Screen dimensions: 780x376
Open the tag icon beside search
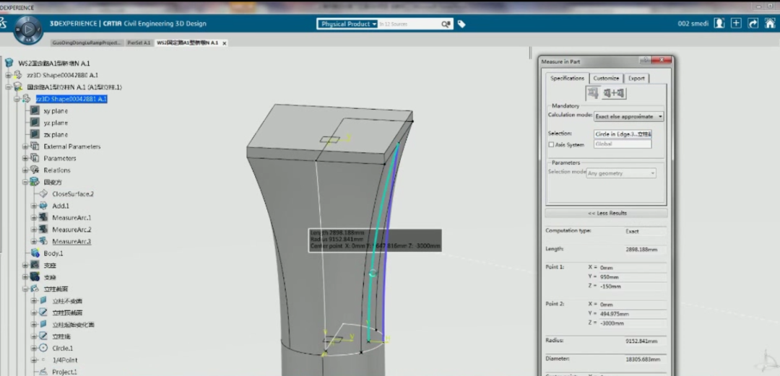click(x=461, y=24)
